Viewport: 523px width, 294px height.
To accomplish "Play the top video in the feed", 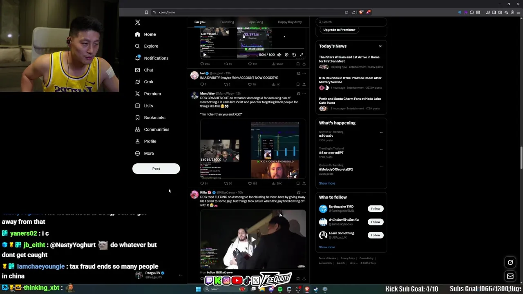I will tap(205, 55).
